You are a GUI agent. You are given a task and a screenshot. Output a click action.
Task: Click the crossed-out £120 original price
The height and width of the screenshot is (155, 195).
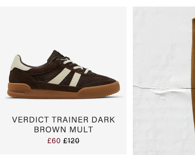(x=71, y=141)
